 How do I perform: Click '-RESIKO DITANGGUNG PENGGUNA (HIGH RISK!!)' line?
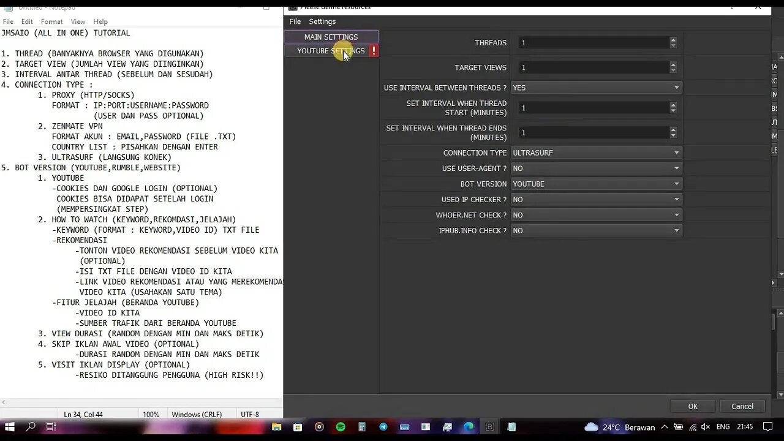(169, 375)
